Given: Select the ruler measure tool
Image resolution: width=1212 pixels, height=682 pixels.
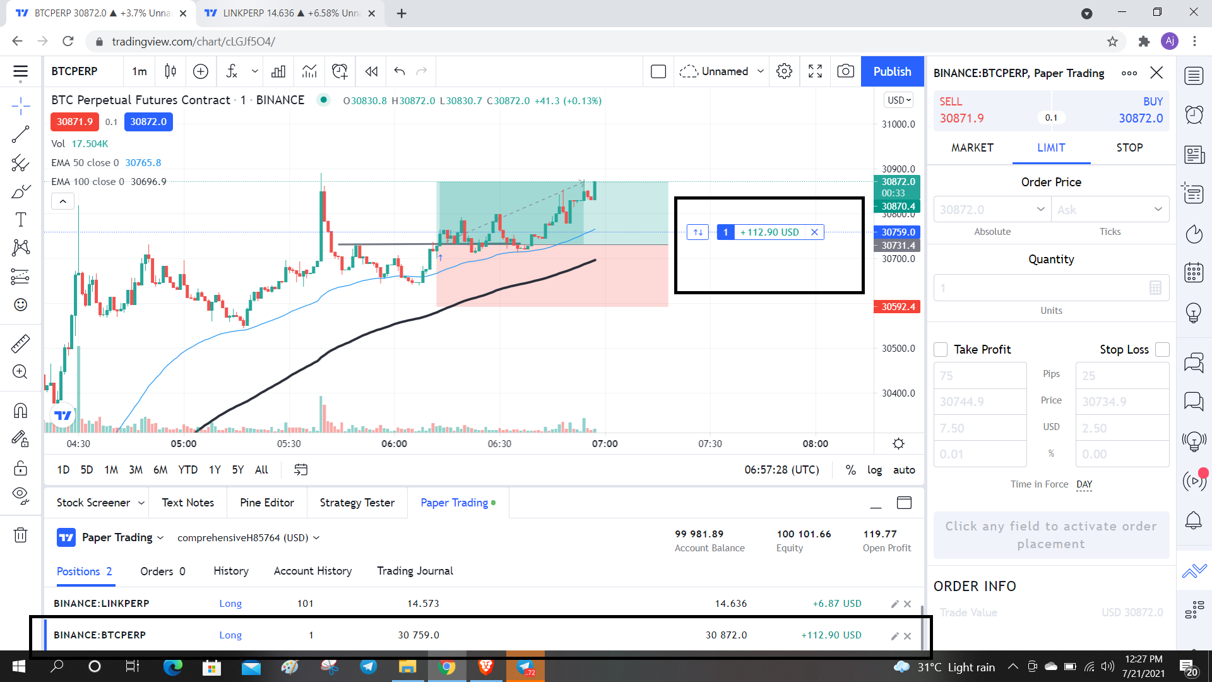Looking at the screenshot, I should coord(21,344).
